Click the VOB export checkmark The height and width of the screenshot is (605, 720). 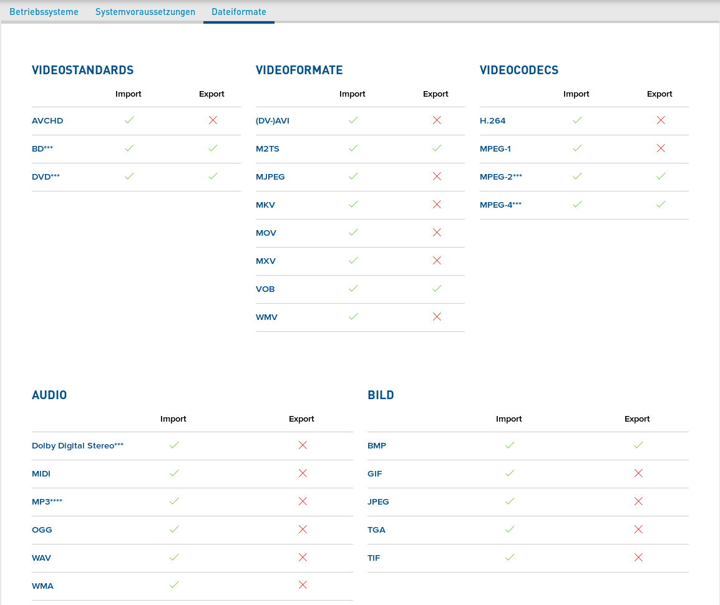pos(437,288)
